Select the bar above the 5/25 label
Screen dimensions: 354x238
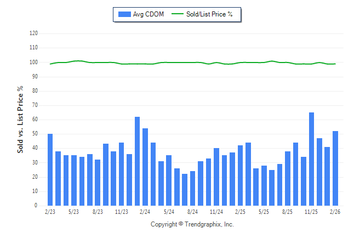pos(264,185)
